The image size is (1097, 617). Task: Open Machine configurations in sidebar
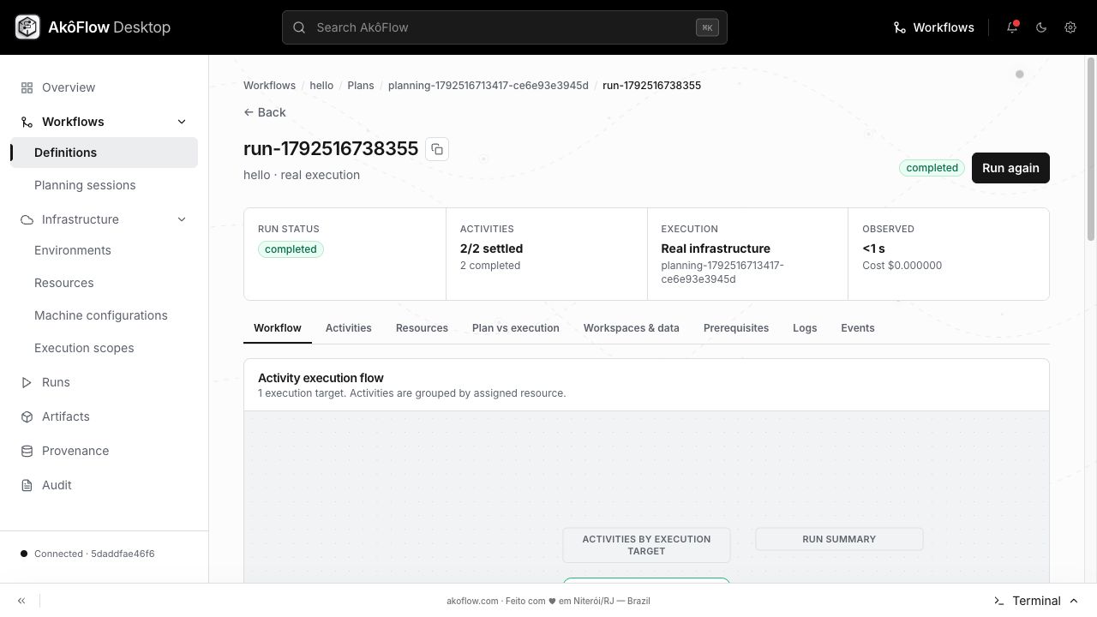pos(104,315)
